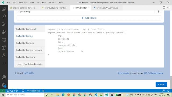172x97 pixels.
Task: Click the ENG language indicator
Action: [156, 95]
